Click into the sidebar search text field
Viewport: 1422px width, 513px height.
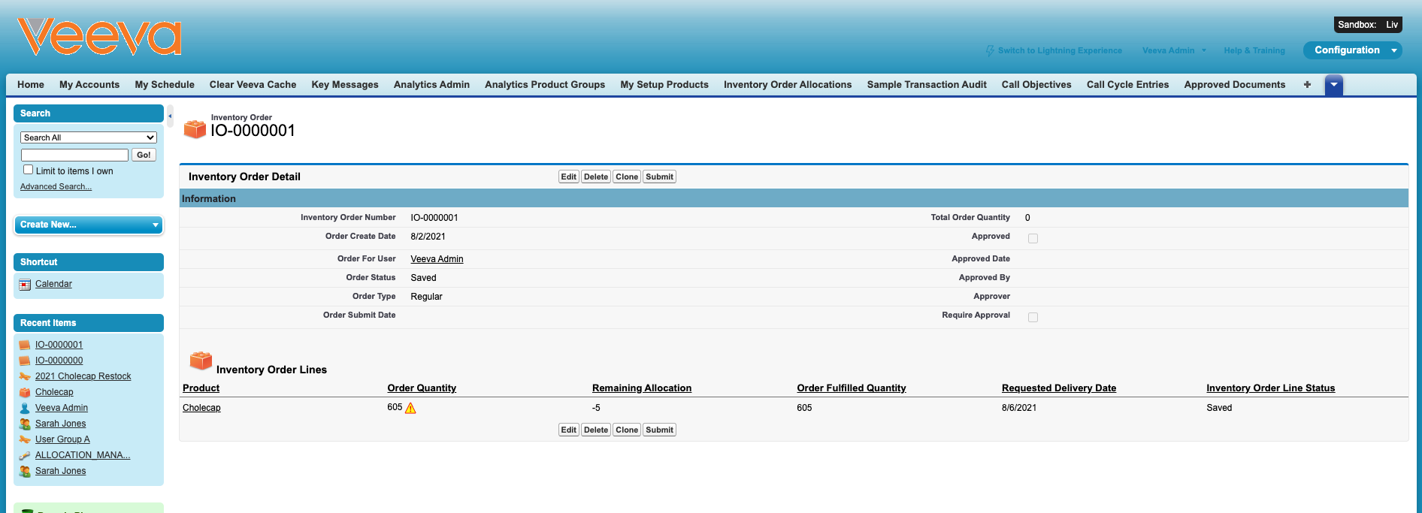74,155
